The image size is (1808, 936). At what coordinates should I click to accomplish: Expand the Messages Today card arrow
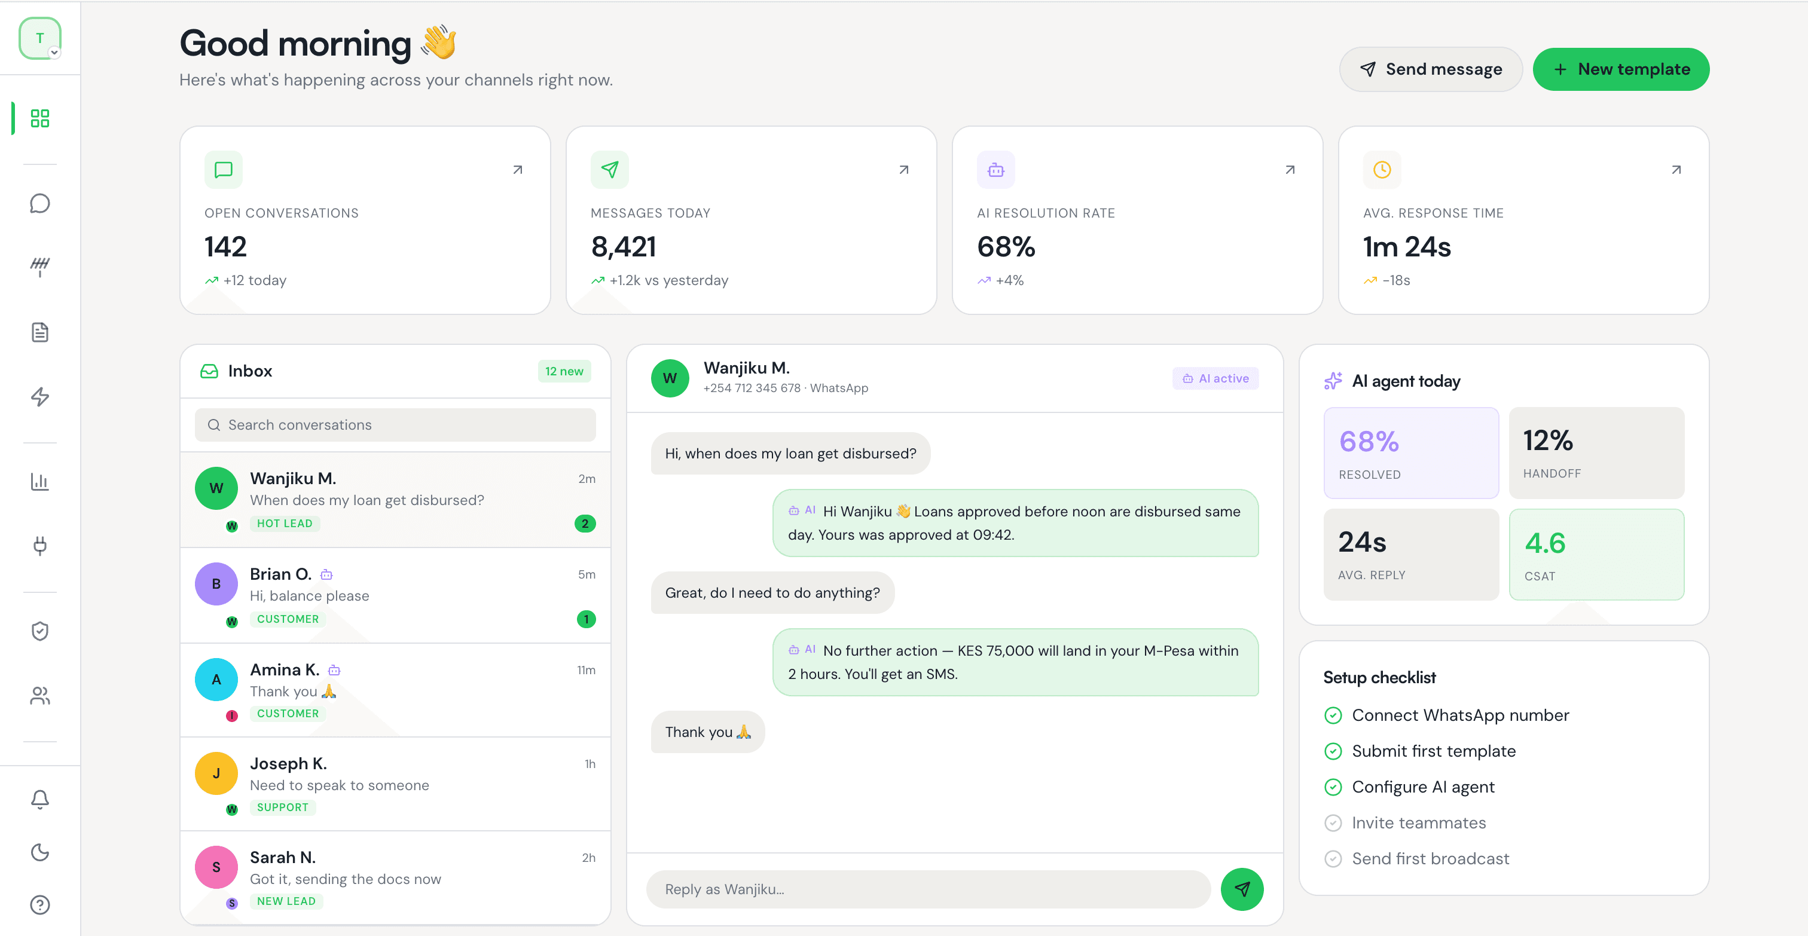point(904,170)
